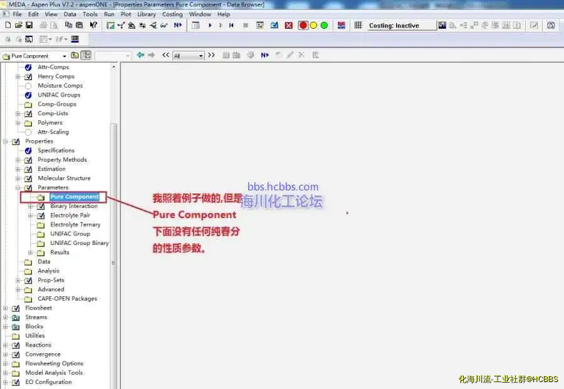
Task: Click the dark monitor icon in second toolbar
Action: point(75,39)
